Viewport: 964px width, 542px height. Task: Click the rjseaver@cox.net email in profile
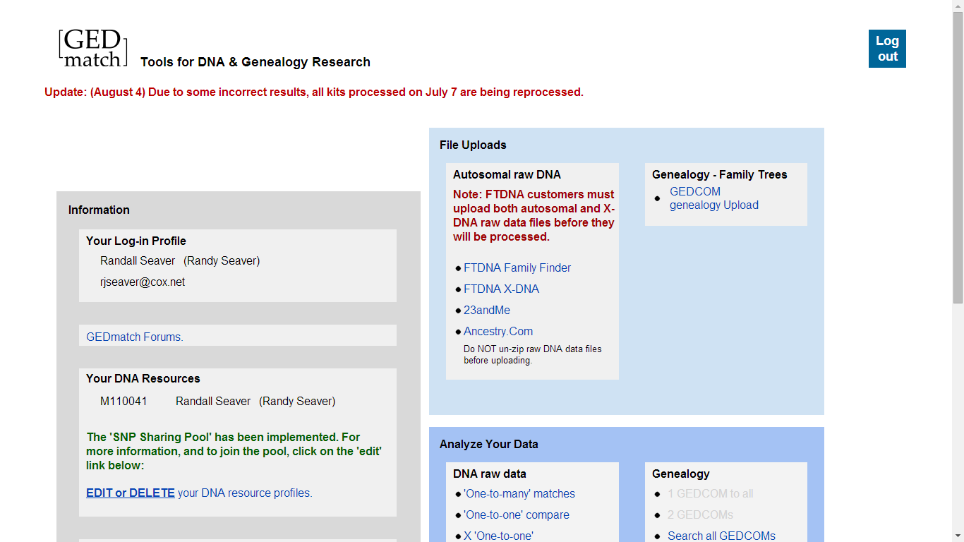tap(142, 282)
